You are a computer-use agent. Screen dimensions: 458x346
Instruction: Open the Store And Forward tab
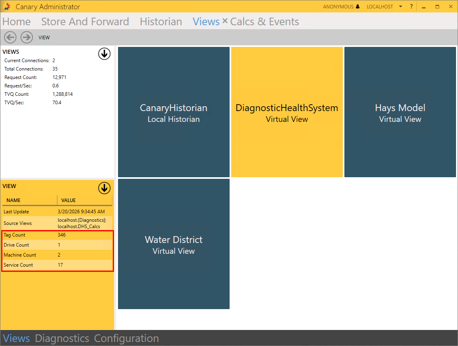coord(85,22)
